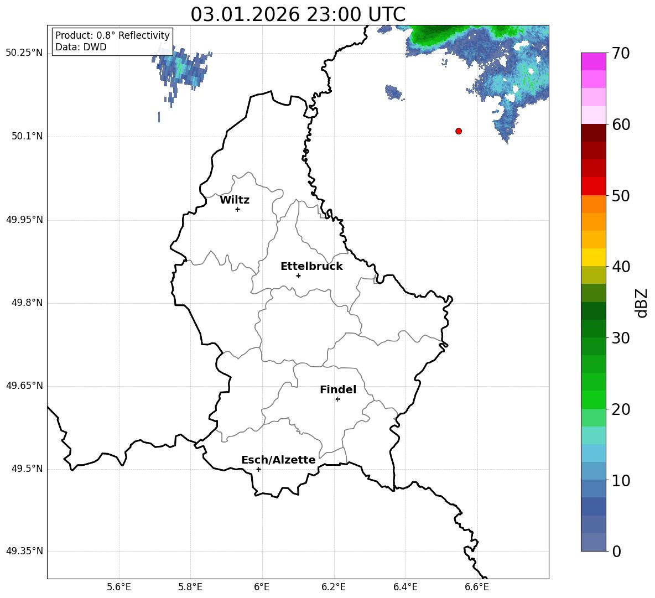Click the Wiltz station cross marker
Image resolution: width=655 pixels, height=598 pixels.
[x=238, y=209]
